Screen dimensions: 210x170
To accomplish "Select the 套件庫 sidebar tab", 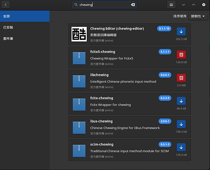I will pos(25,39).
